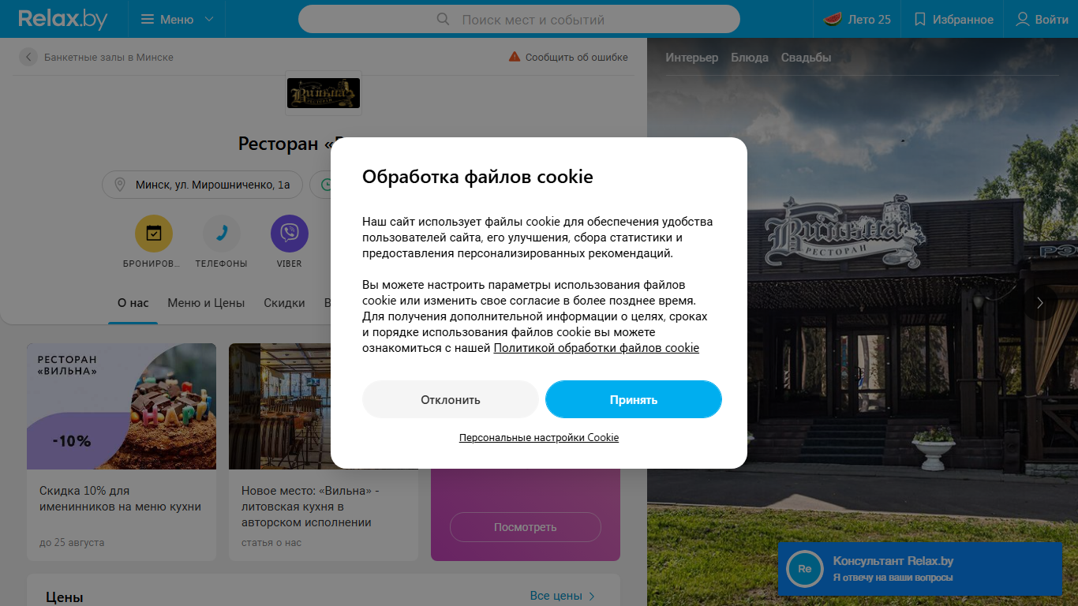Click the Телефоны phone icon
Viewport: 1078px width, 606px height.
tap(222, 234)
